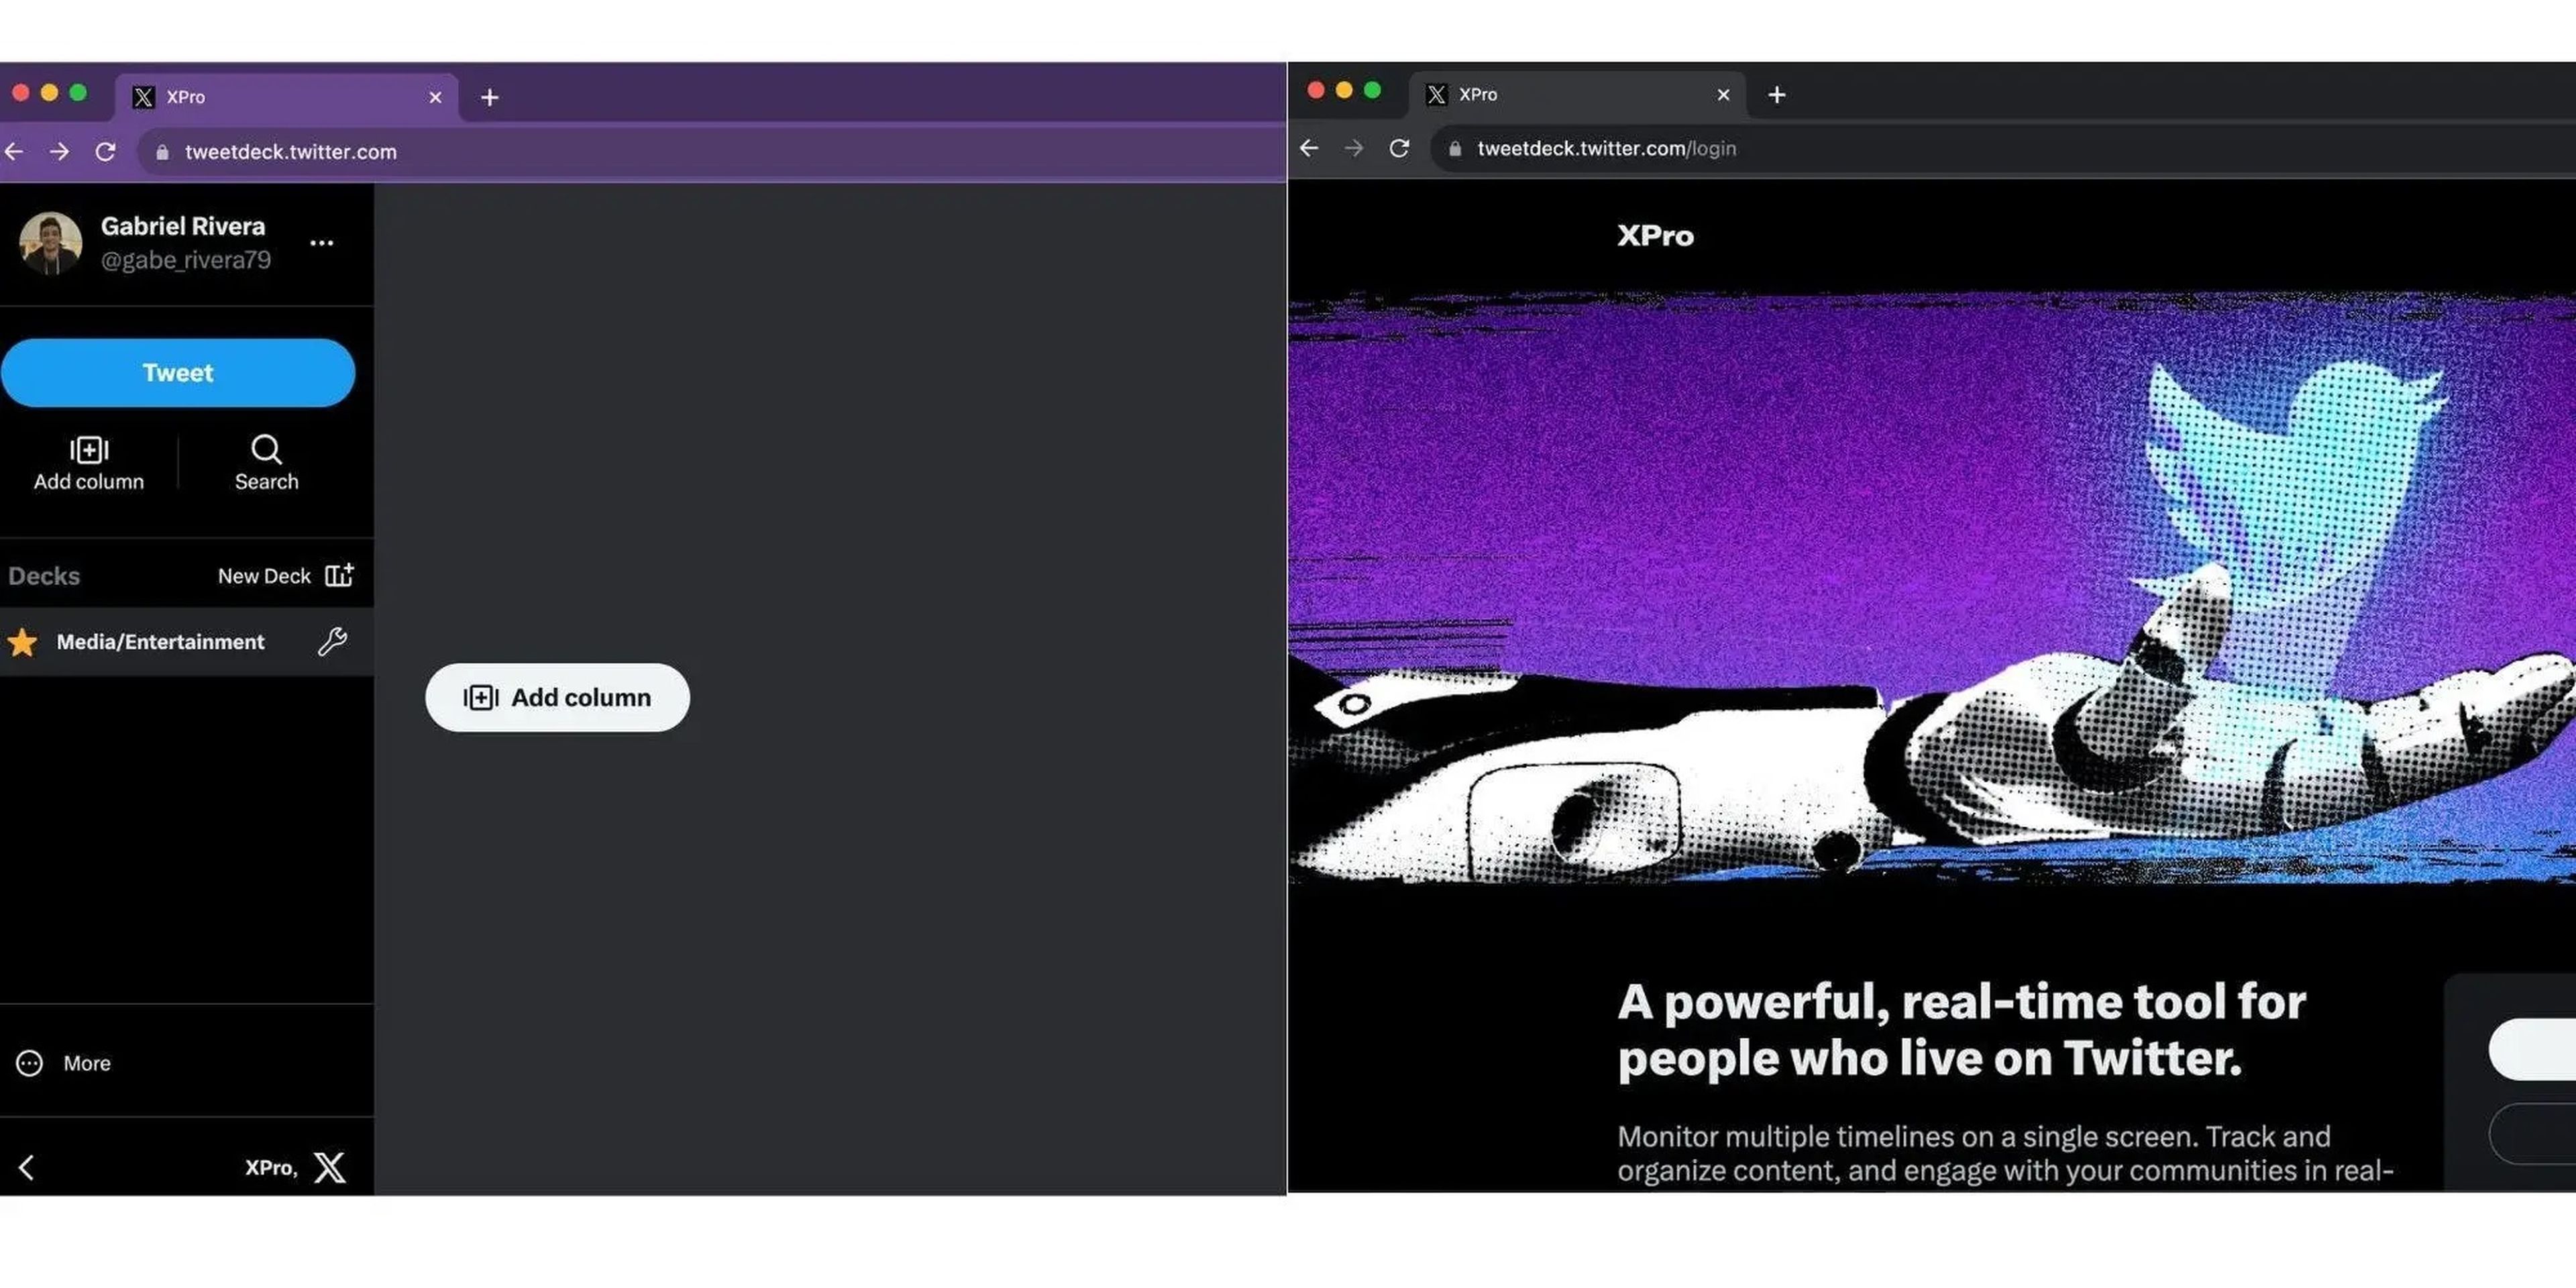
Task: Click the lock icon in the left address bar
Action: coord(162,152)
